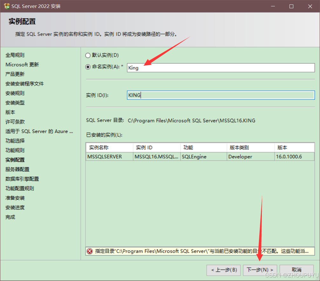320x281 pixels.
Task: Select the 命名实例(A) radio button
Action: point(88,67)
